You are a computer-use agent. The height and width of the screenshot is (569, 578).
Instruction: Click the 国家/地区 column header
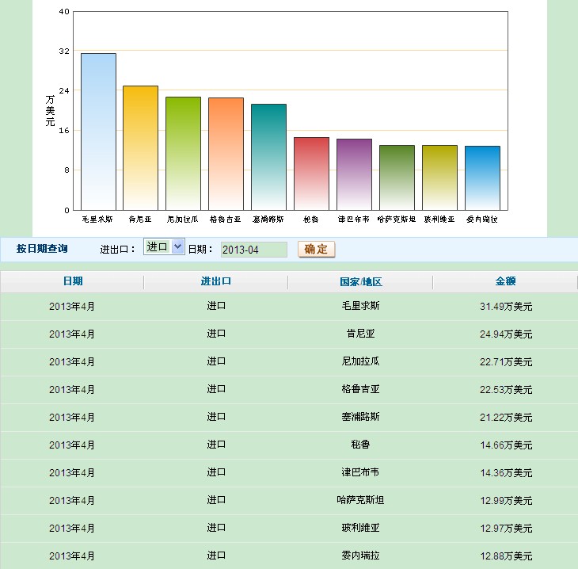(360, 281)
